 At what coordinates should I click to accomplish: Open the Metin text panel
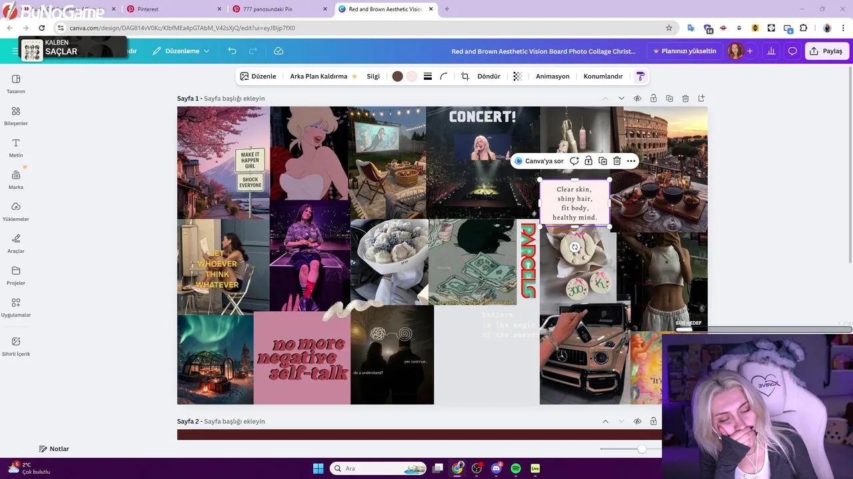pos(16,148)
